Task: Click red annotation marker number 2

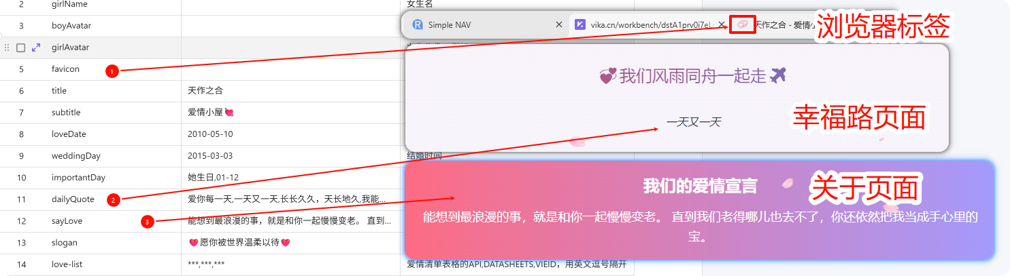Action: pyautogui.click(x=114, y=199)
